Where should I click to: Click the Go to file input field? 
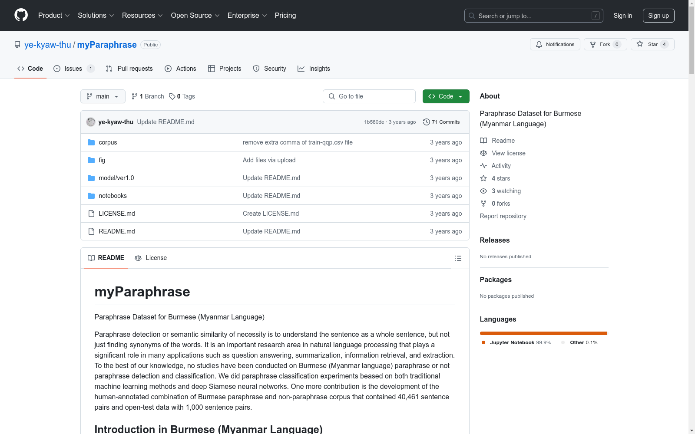click(x=369, y=96)
